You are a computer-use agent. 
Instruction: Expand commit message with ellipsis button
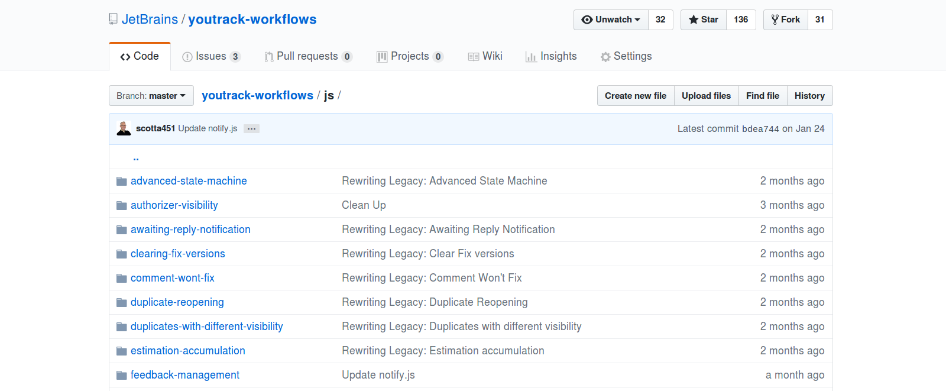tap(251, 128)
